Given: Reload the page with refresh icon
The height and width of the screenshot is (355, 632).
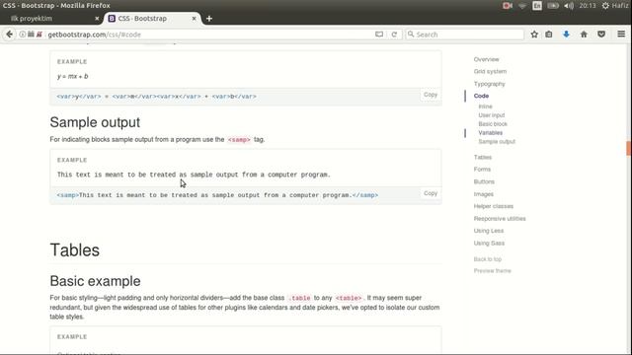Looking at the screenshot, I should pyautogui.click(x=394, y=35).
